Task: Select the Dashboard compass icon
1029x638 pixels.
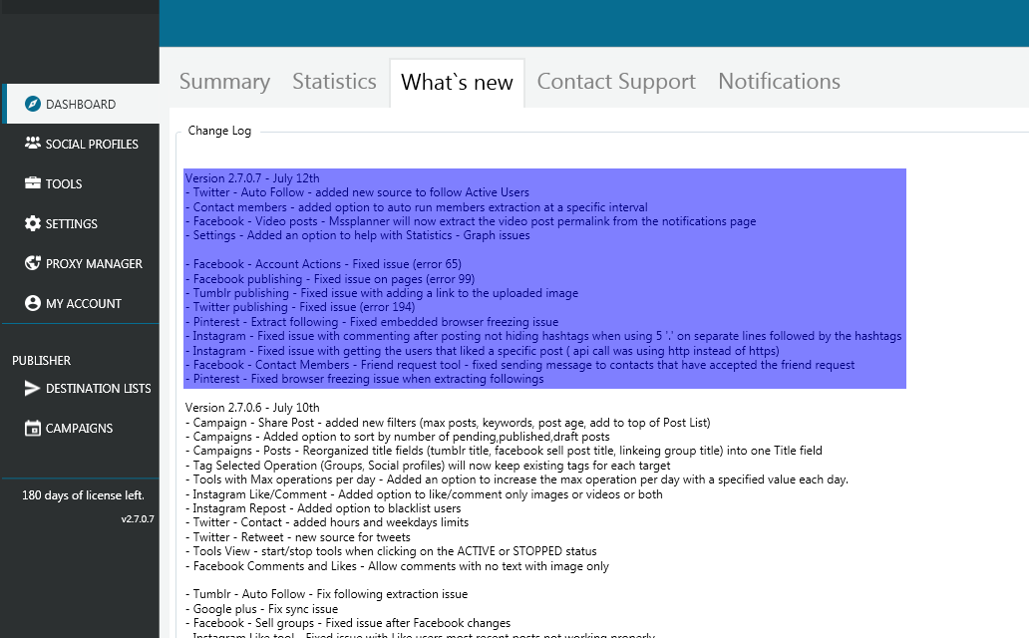Action: 32,104
